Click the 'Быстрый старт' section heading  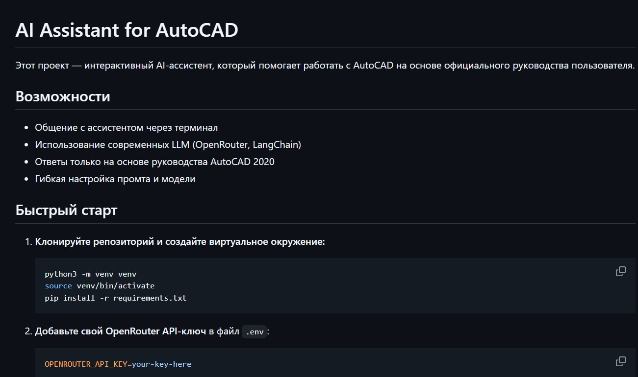pyautogui.click(x=66, y=211)
